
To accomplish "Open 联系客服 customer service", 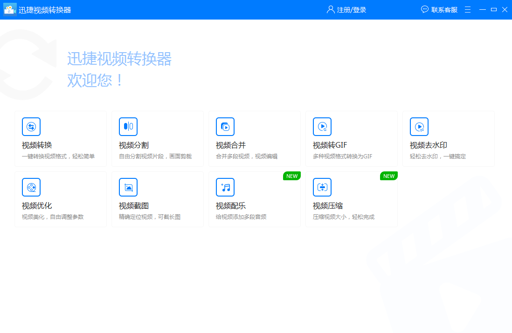I will (444, 10).
